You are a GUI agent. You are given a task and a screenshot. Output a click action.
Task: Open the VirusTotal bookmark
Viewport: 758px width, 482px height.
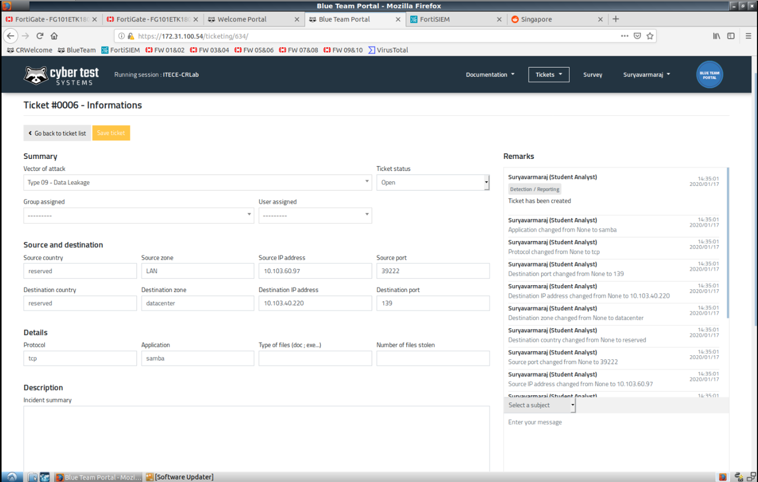pyautogui.click(x=388, y=50)
